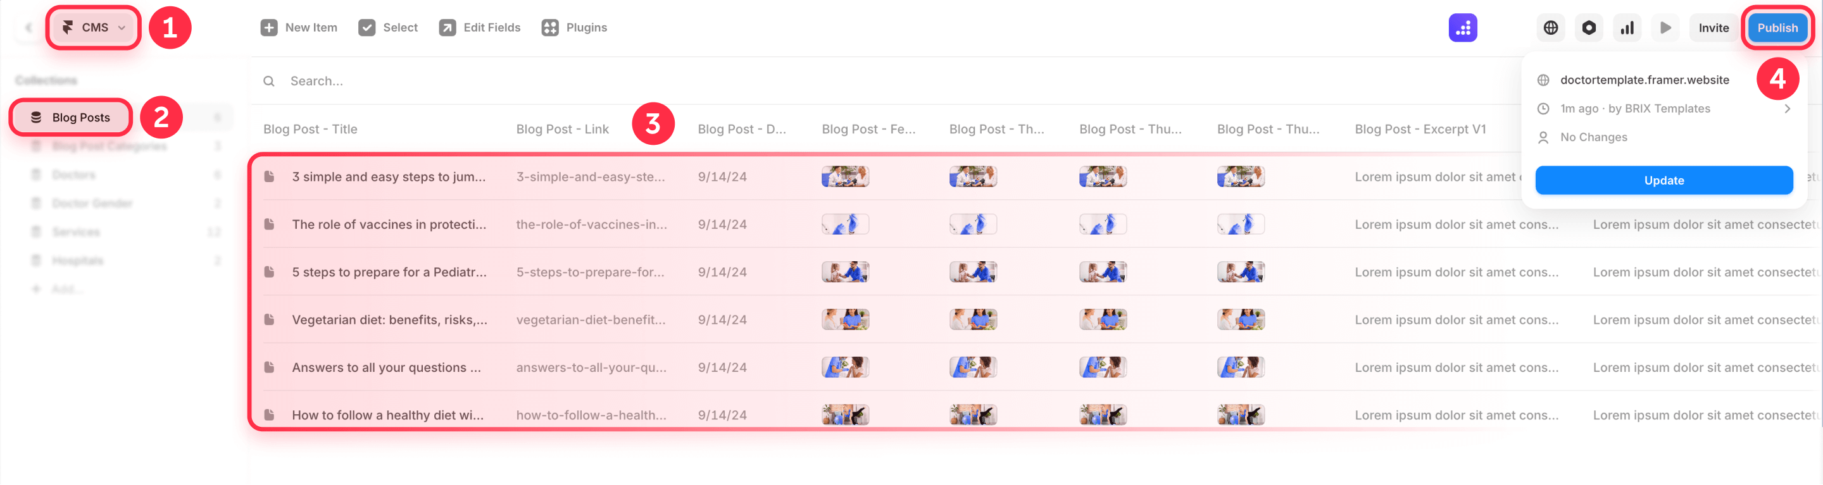
Task: Click the Update button
Action: click(x=1663, y=180)
